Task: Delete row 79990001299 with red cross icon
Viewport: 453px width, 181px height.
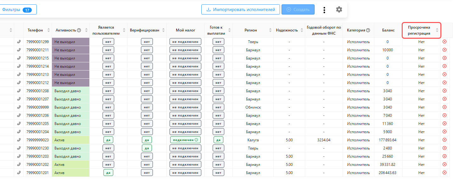Action: [x=445, y=42]
